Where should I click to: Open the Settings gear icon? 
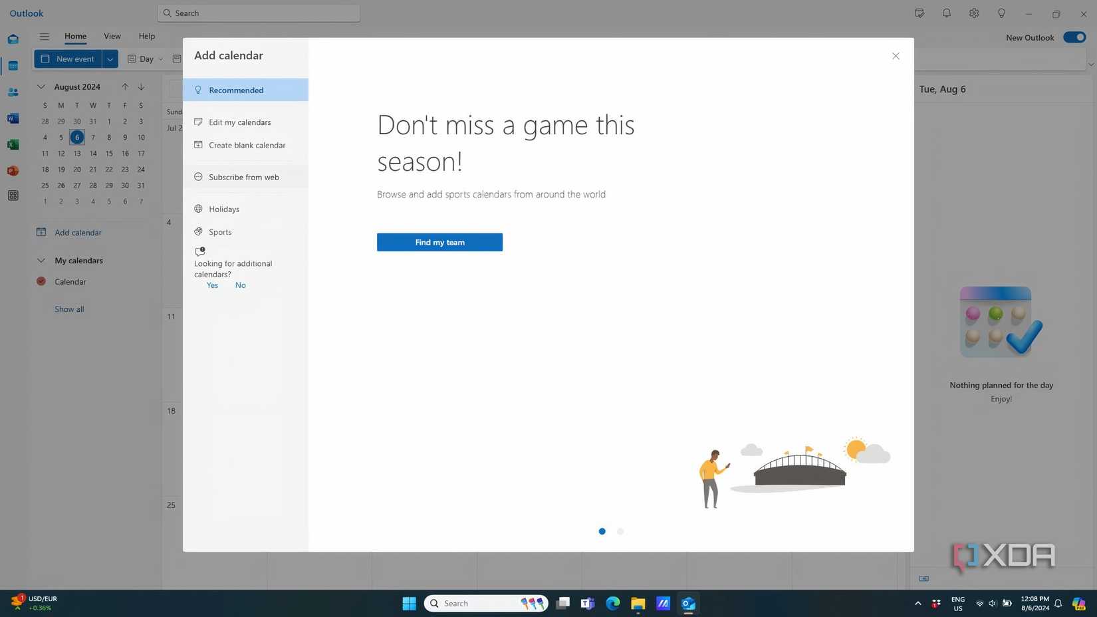coord(973,13)
